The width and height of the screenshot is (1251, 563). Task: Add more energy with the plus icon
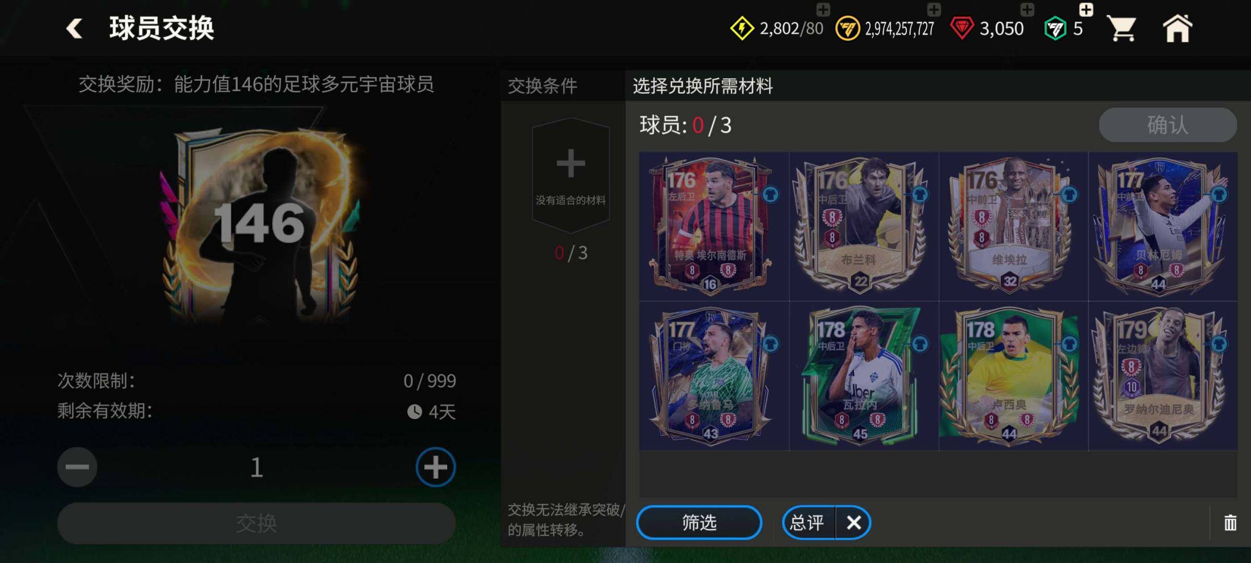[x=823, y=9]
